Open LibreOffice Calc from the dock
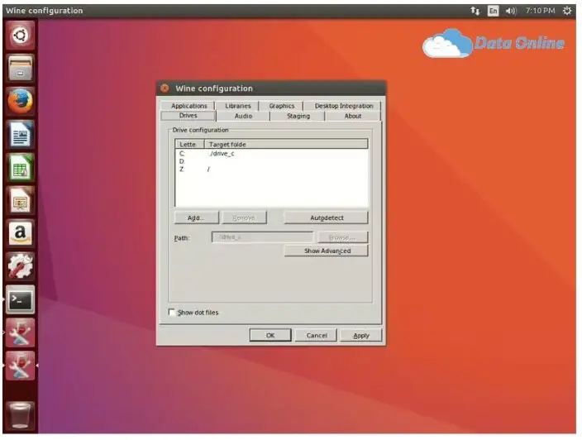 coord(20,167)
